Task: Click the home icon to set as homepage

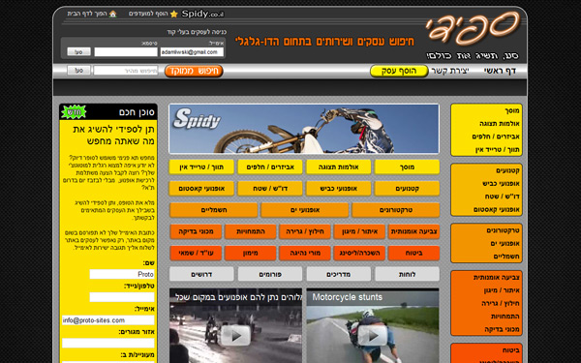Action: pyautogui.click(x=113, y=15)
